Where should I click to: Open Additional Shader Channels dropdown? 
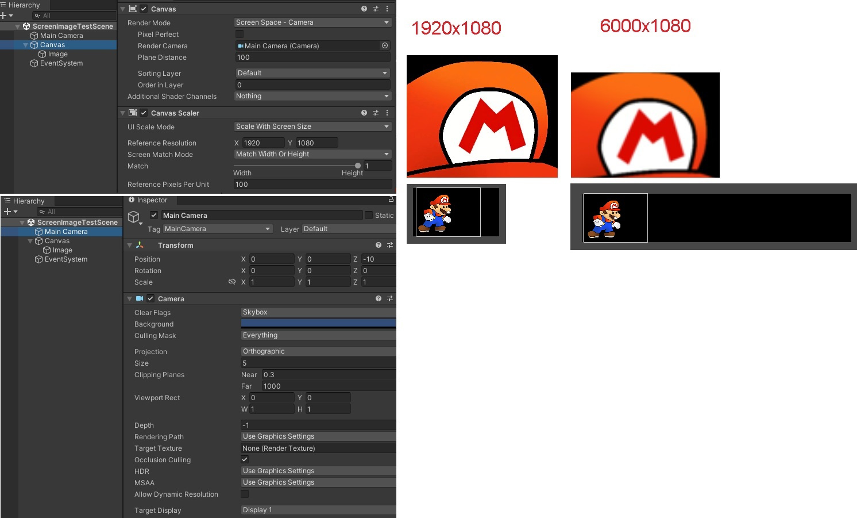[312, 96]
